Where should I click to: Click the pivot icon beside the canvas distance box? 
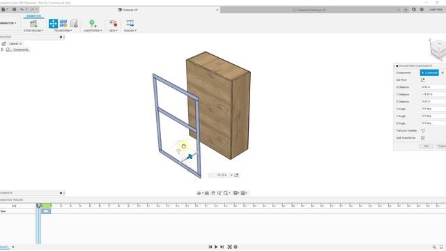pos(237,175)
